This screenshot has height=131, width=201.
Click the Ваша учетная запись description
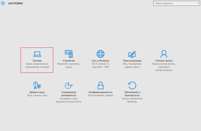(x=164, y=67)
